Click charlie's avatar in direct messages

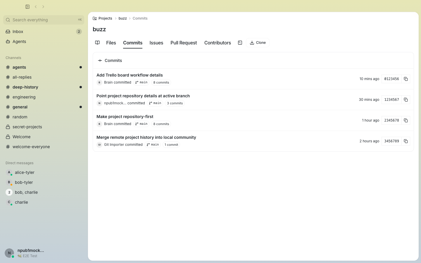(9, 202)
